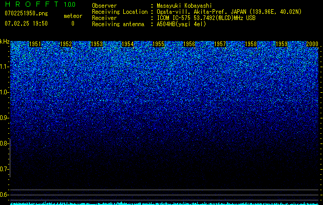Click the 1957 time marker
Image resolution: width=323 pixels, height=205 pixels.
pos(220,44)
